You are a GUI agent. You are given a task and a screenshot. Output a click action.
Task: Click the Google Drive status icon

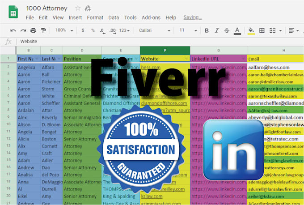[88, 9]
